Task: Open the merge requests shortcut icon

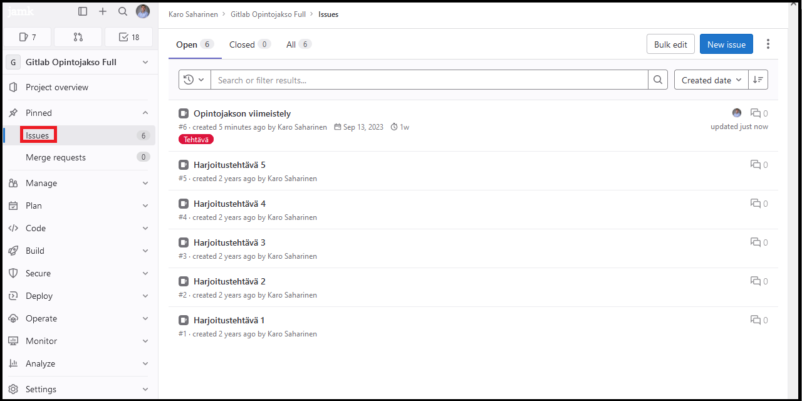Action: click(x=78, y=37)
